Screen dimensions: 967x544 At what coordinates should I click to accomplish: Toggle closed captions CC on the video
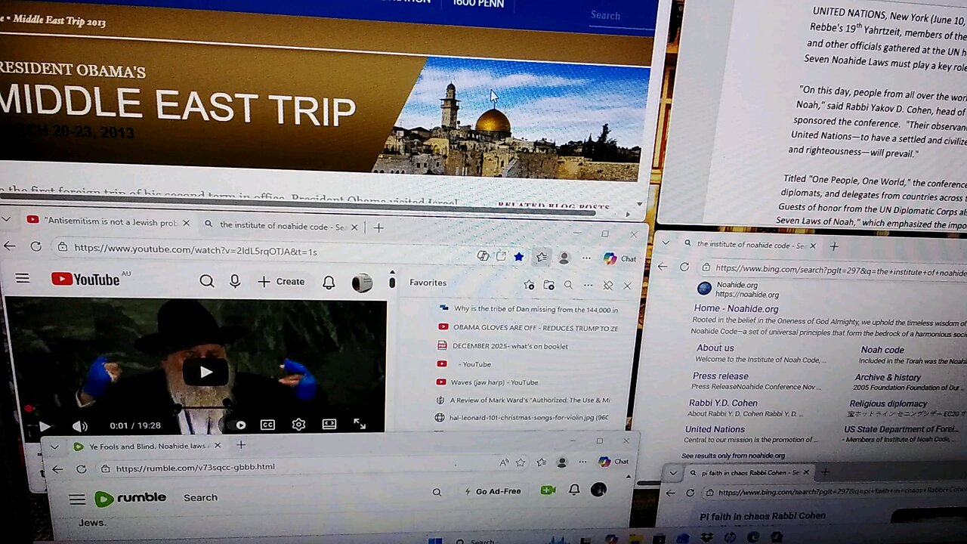tap(267, 425)
